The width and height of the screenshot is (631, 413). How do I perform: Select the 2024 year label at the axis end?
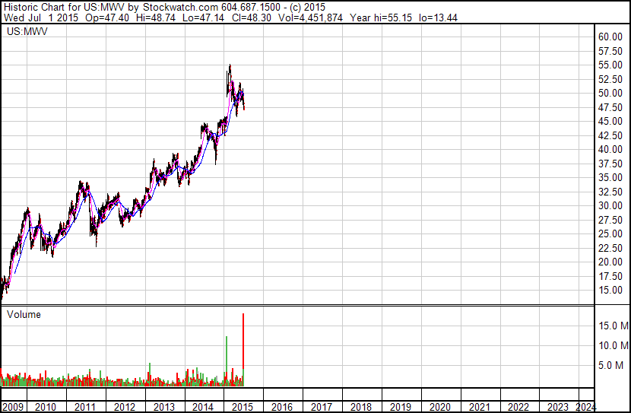coord(585,407)
